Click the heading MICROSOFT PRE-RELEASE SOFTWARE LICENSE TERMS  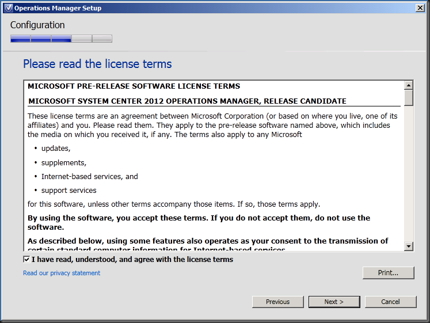point(134,86)
